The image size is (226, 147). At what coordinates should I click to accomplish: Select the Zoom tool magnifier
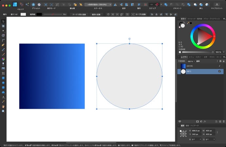coord(3,111)
